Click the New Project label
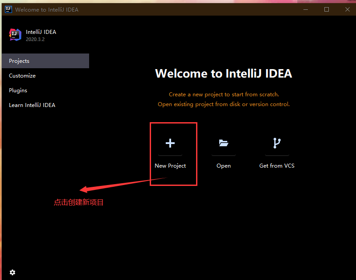Viewport: 356px width, 280px height. (x=170, y=166)
